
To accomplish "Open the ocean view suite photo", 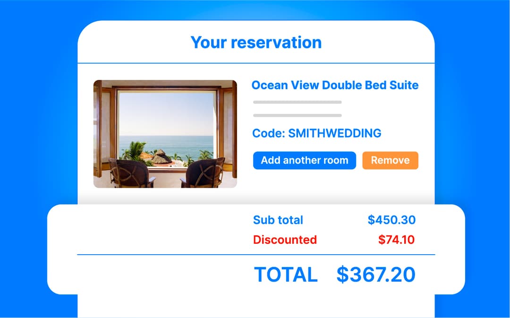I will pyautogui.click(x=165, y=134).
